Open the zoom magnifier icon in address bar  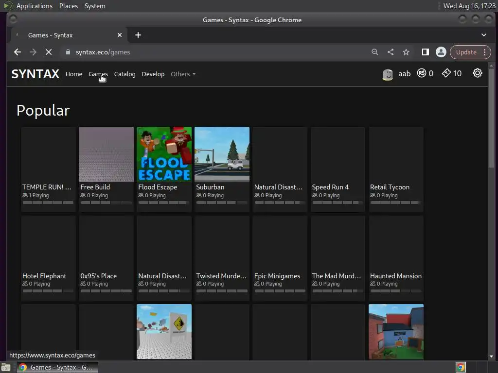(375, 52)
